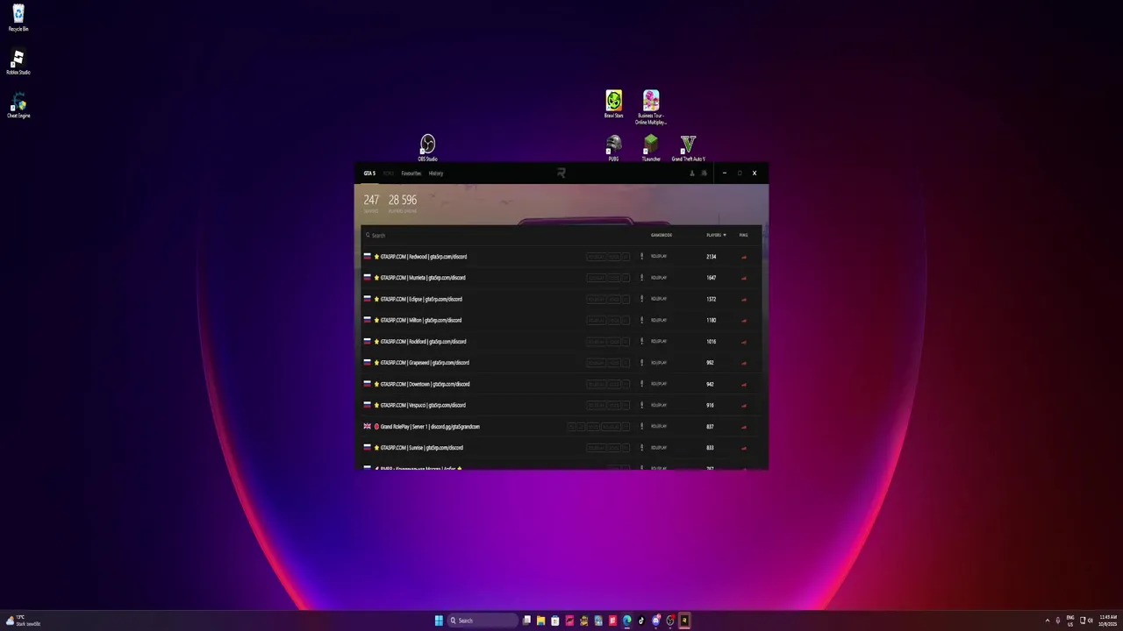Image resolution: width=1123 pixels, height=631 pixels.
Task: Select the PUBG desktop icon
Action: pyautogui.click(x=613, y=147)
